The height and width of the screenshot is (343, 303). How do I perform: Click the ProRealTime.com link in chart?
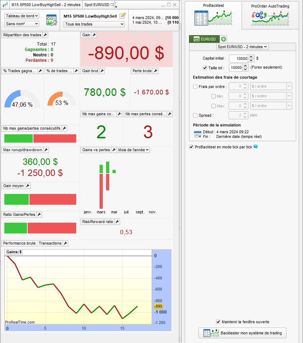point(20,322)
